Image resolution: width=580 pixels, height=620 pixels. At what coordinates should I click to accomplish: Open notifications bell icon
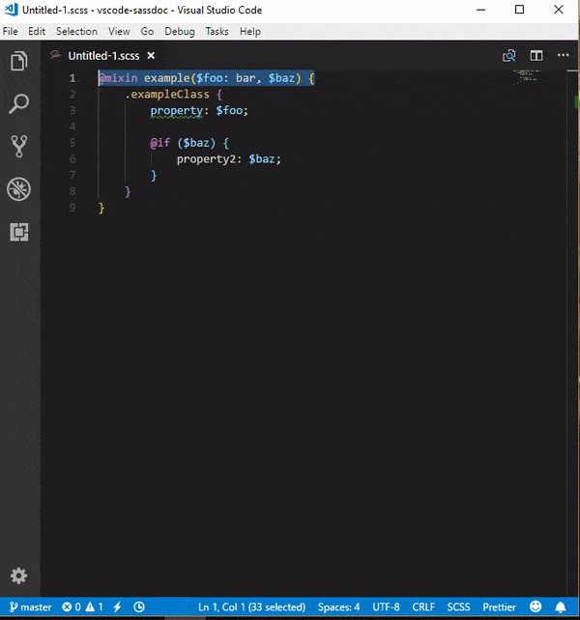tap(561, 606)
